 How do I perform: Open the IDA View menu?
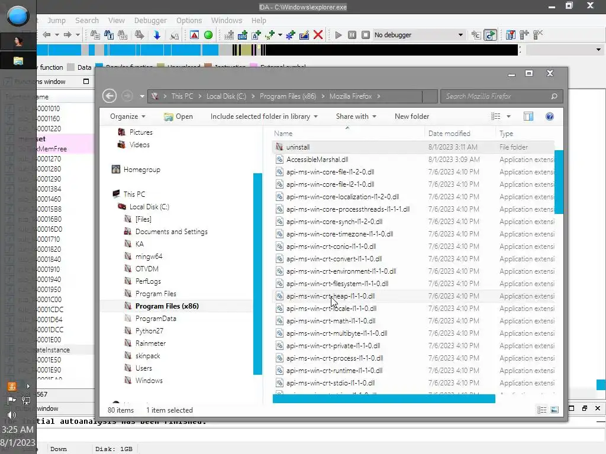pos(117,21)
